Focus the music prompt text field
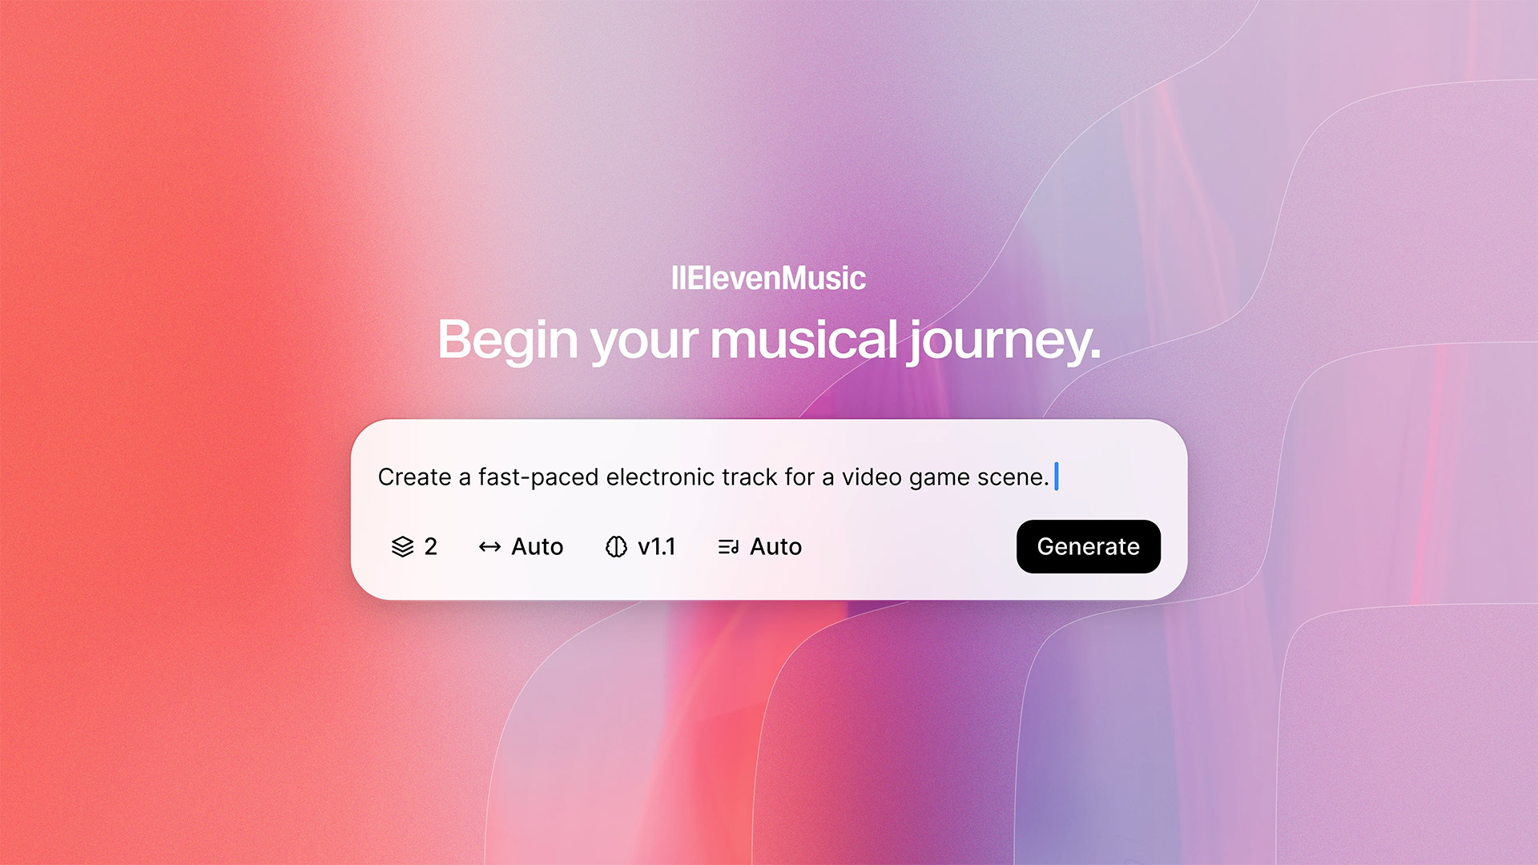 [x=769, y=477]
